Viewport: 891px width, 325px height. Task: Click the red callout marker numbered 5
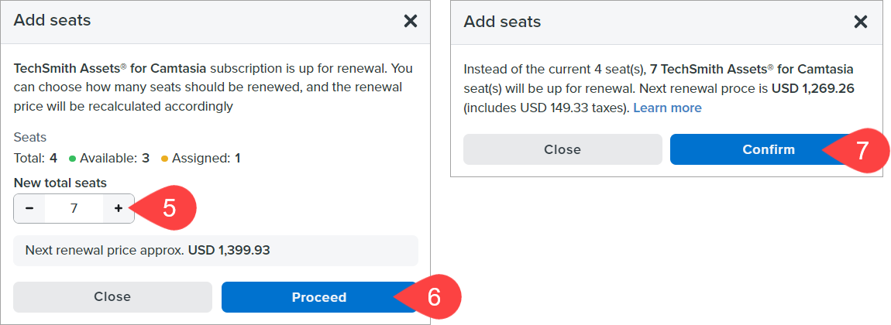tap(167, 207)
